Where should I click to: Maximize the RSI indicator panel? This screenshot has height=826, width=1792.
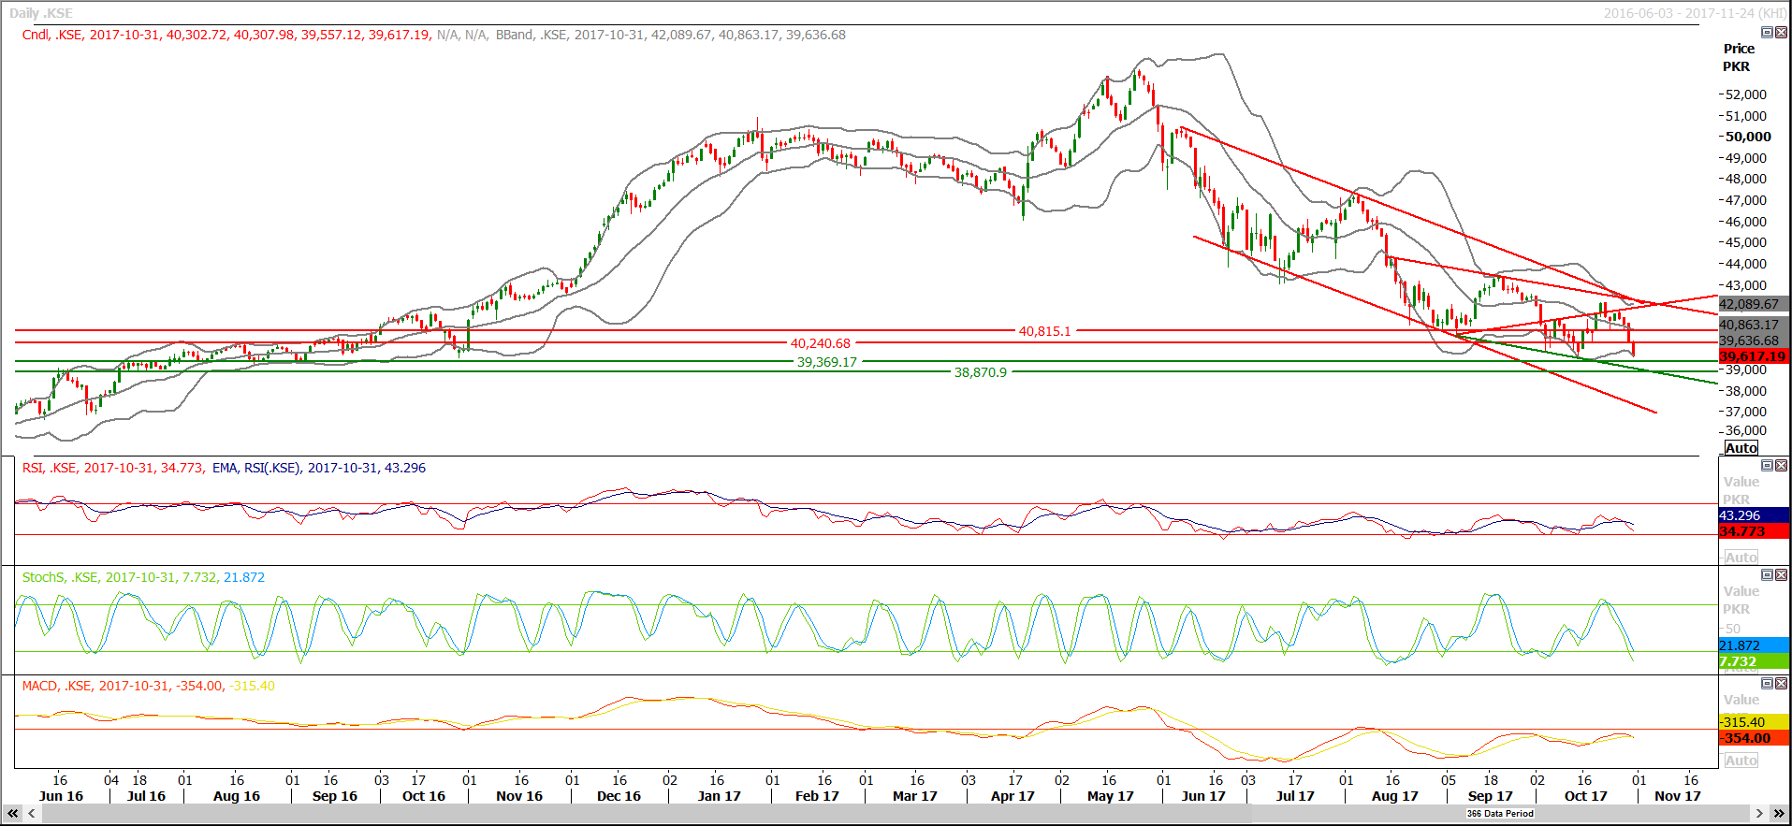[x=1767, y=466]
